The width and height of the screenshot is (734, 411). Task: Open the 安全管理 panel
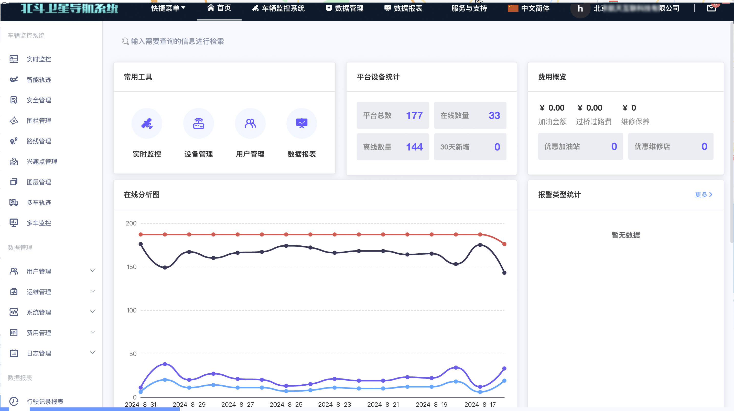(39, 100)
